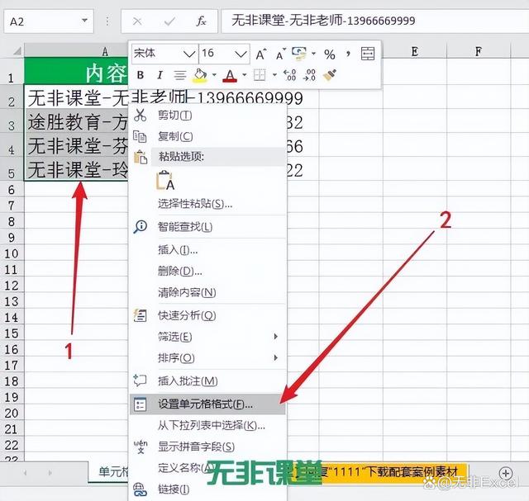Screen dimensions: 529x501
Task: Switch to the 单元格 sheet tab
Action: 110,471
